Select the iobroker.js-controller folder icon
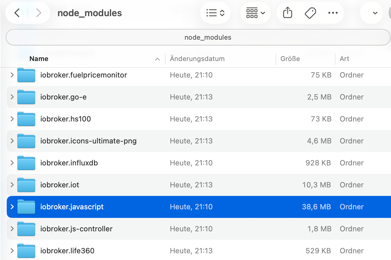391x260 pixels. (26, 229)
